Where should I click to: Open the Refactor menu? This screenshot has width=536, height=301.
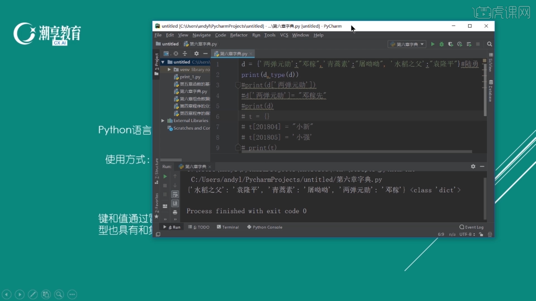click(239, 35)
